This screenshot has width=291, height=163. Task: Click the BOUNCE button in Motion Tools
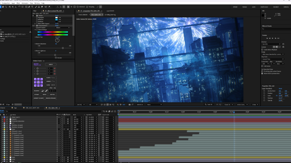pyautogui.click(x=51, y=81)
